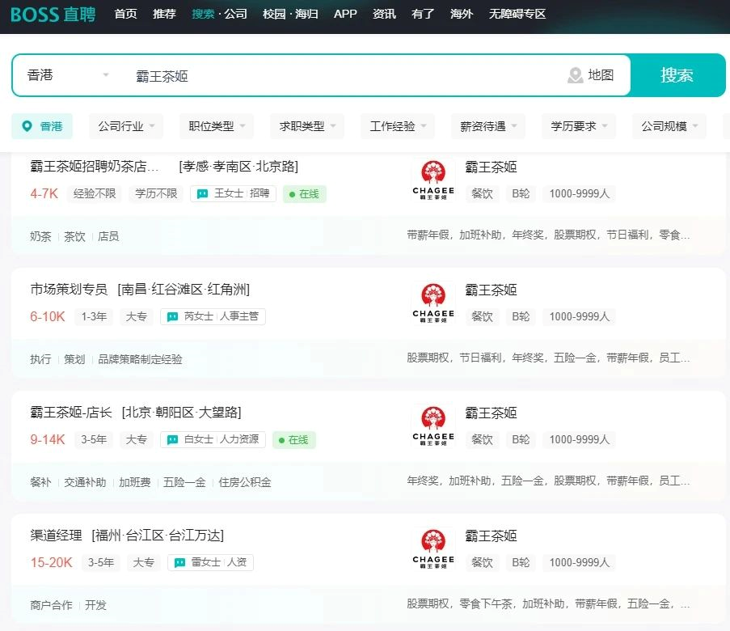This screenshot has height=631, width=730.
Task: Click the 6-10K salary text
Action: (x=48, y=317)
